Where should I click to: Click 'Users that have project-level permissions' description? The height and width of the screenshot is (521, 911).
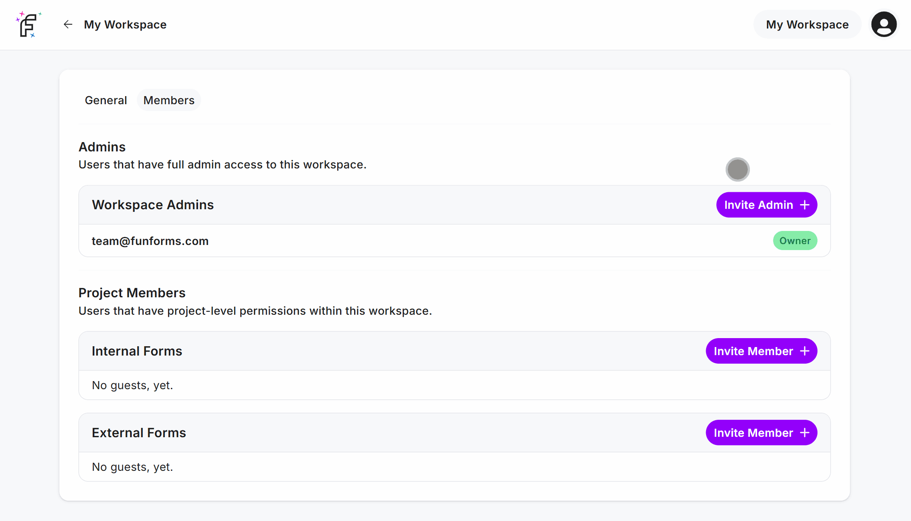click(255, 311)
